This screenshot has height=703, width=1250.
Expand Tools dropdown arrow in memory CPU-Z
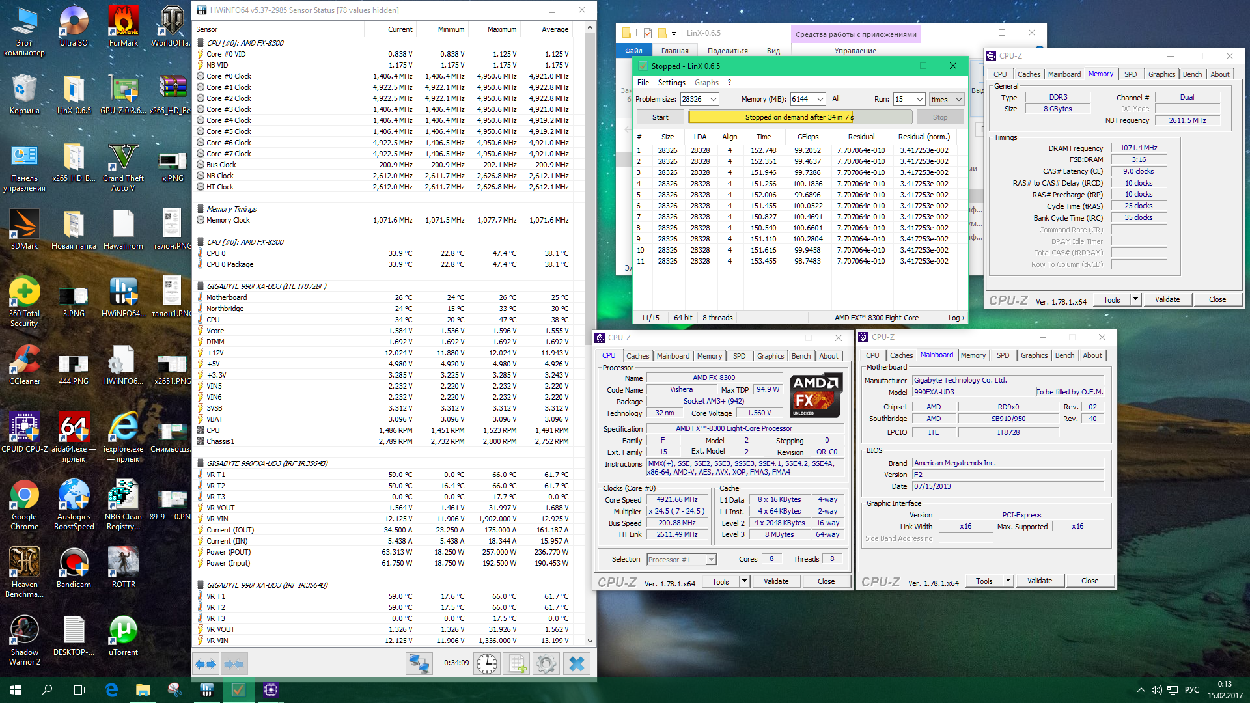(x=1135, y=299)
